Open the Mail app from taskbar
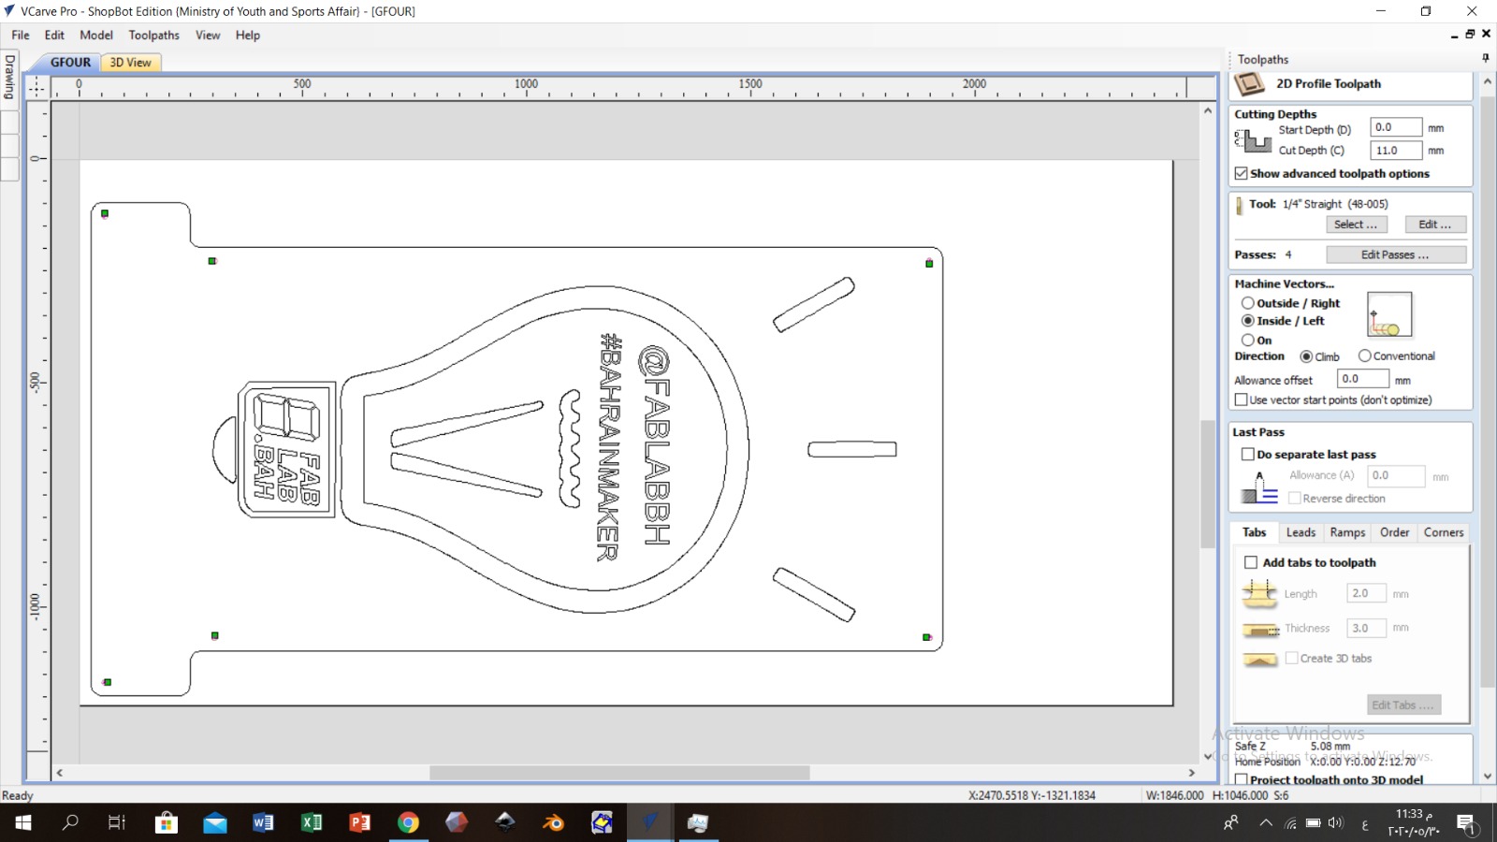The height and width of the screenshot is (842, 1497). coord(215,822)
